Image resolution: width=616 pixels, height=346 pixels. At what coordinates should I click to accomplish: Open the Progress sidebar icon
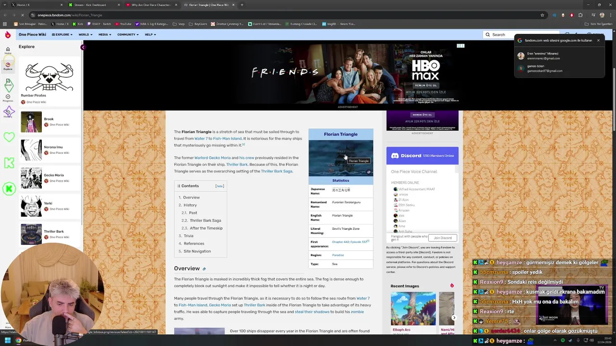(x=8, y=98)
